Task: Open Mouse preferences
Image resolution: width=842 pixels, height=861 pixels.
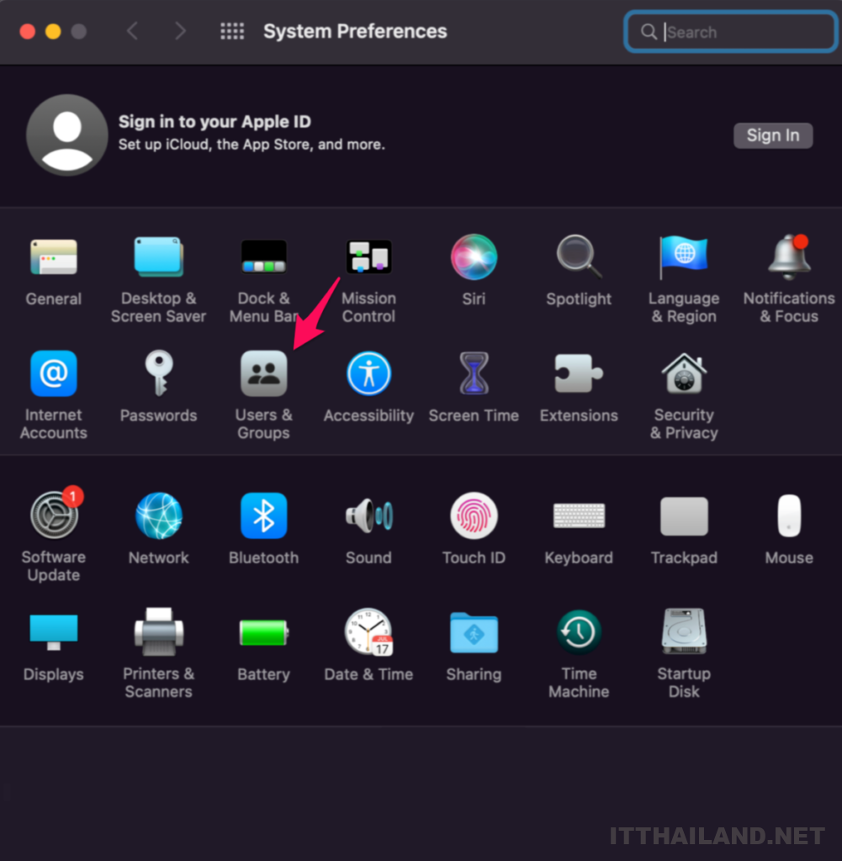Action: [789, 515]
